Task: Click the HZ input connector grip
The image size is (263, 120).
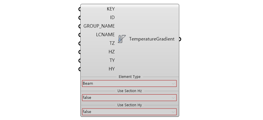Action: click(80, 52)
